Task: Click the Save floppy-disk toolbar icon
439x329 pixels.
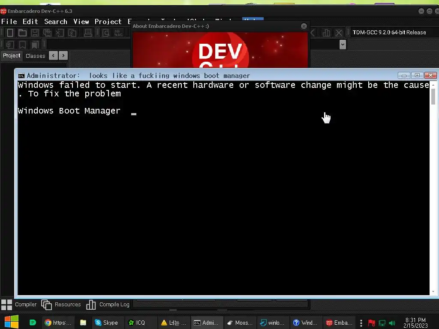Action: coord(35,33)
